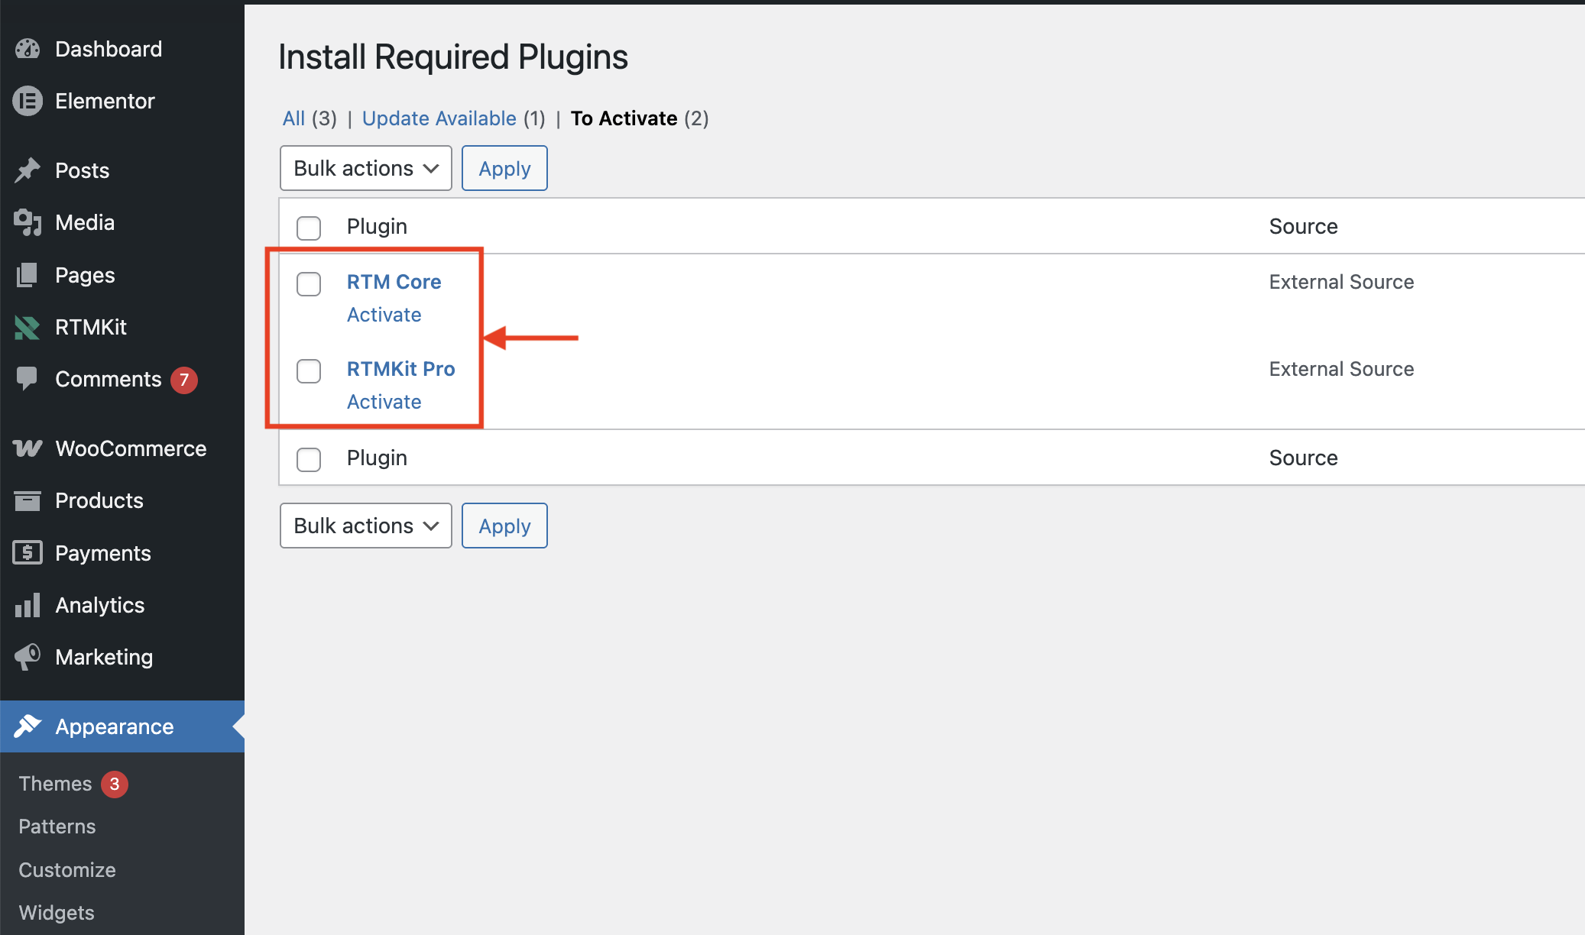Click the green RTMKit logo icon
The image size is (1585, 935).
click(x=28, y=327)
